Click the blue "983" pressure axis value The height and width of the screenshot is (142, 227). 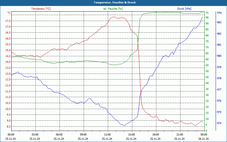click(x=219, y=22)
